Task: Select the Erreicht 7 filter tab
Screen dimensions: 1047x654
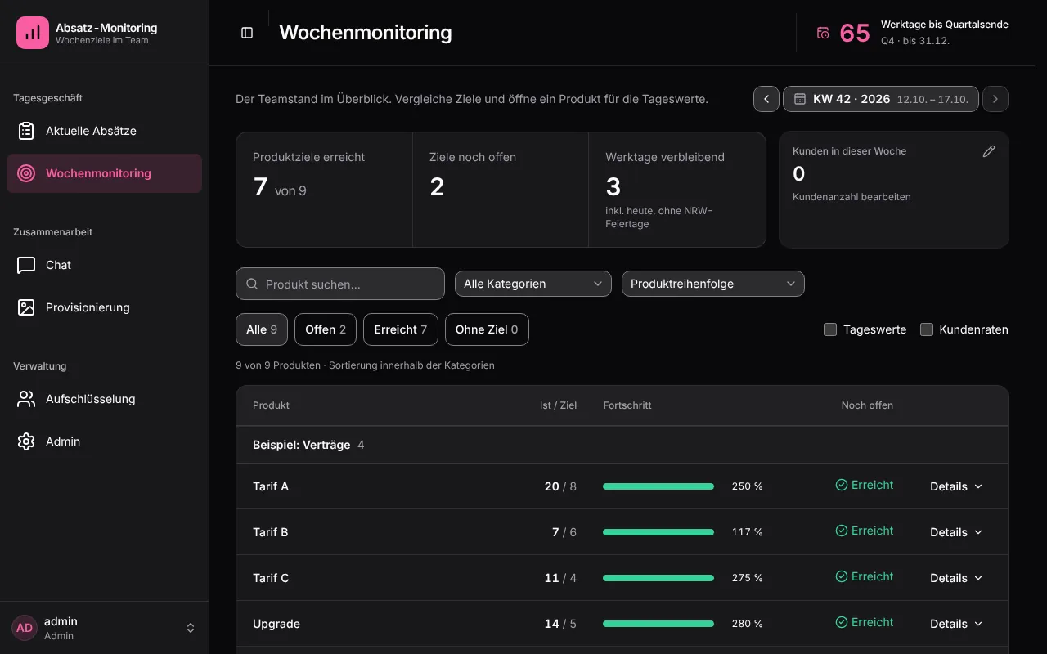Action: pos(401,329)
